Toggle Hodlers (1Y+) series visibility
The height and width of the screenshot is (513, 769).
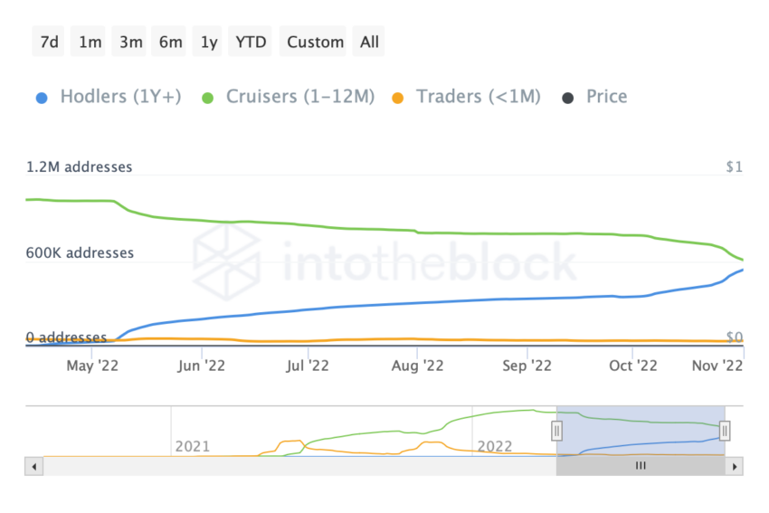point(120,97)
